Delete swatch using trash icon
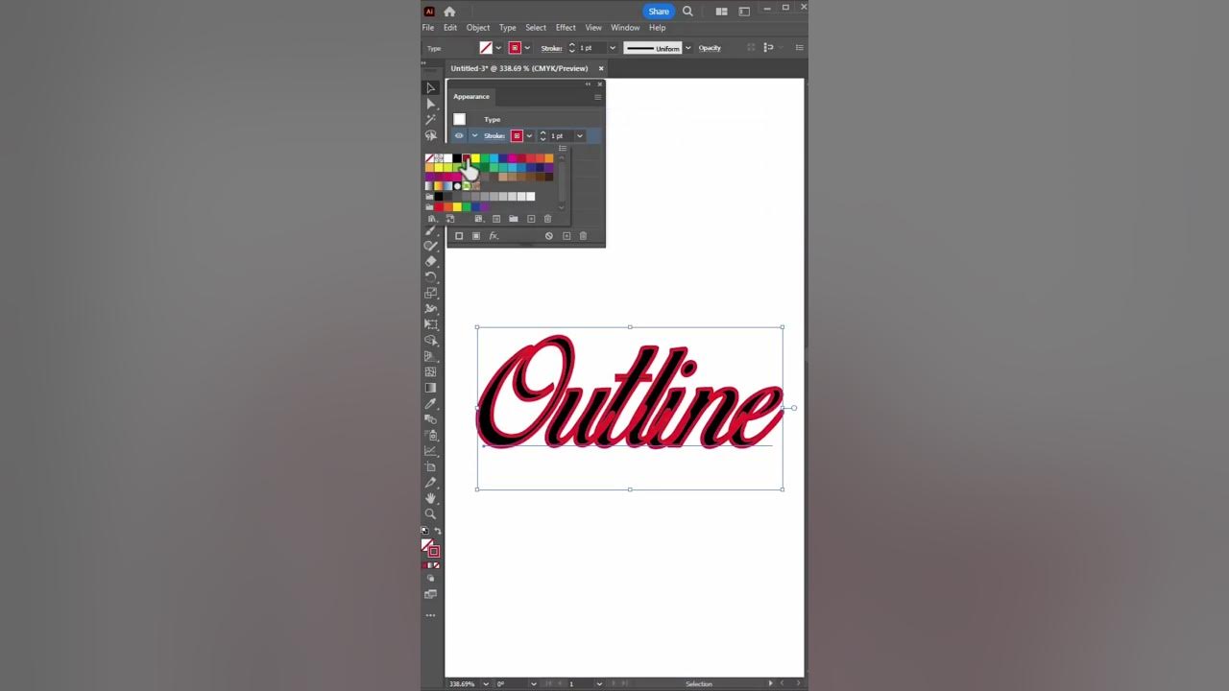 (548, 219)
